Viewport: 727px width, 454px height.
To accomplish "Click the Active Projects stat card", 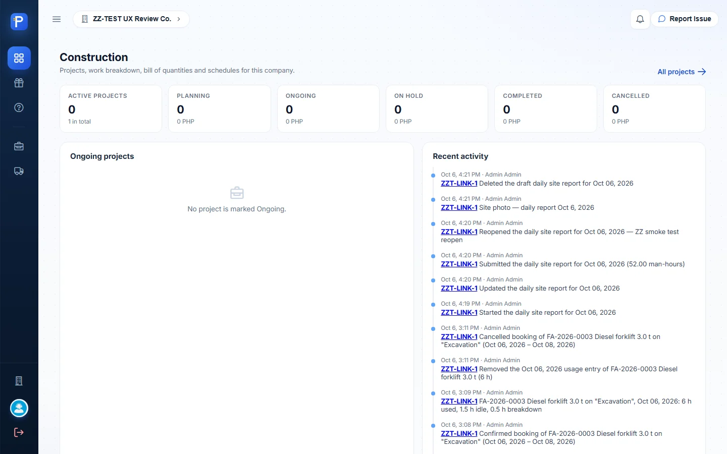I will click(x=111, y=108).
